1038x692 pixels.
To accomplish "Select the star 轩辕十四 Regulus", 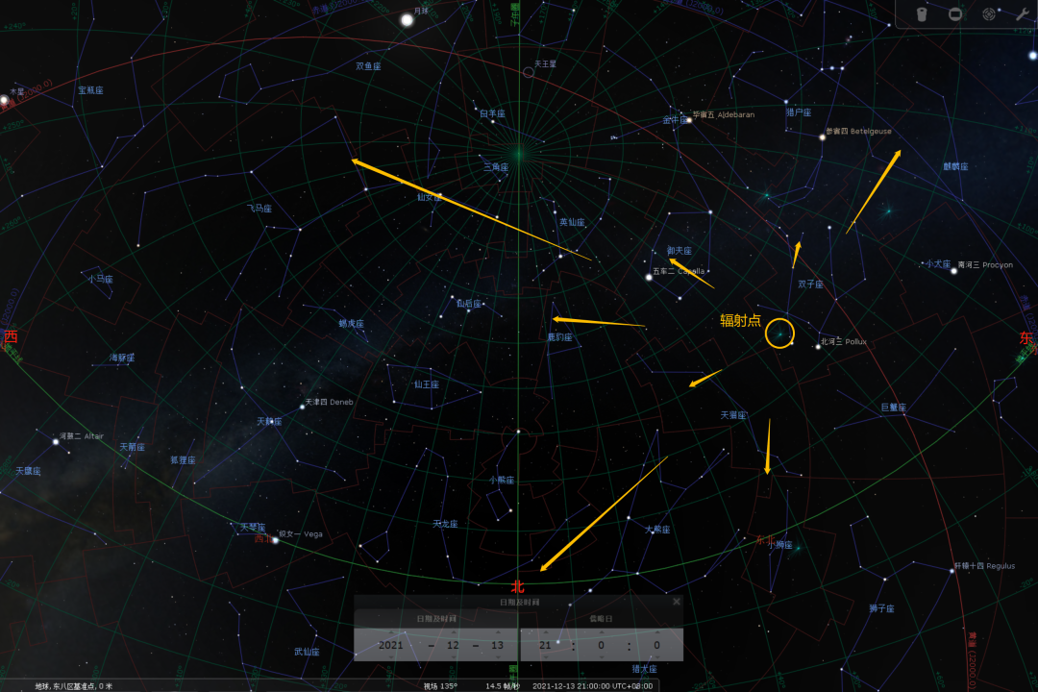I will tap(951, 571).
